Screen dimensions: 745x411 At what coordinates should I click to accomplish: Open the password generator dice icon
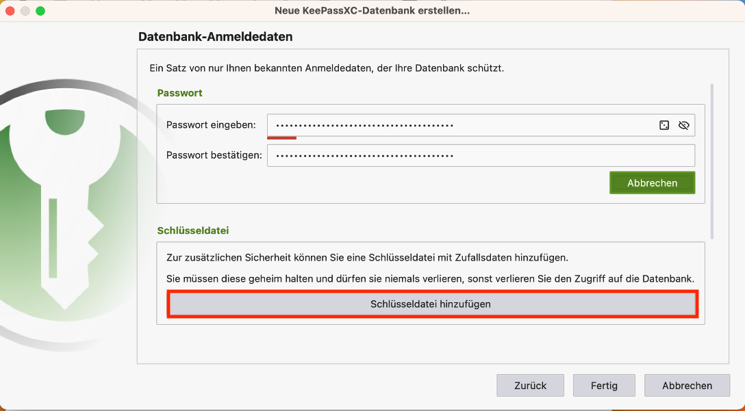click(664, 125)
